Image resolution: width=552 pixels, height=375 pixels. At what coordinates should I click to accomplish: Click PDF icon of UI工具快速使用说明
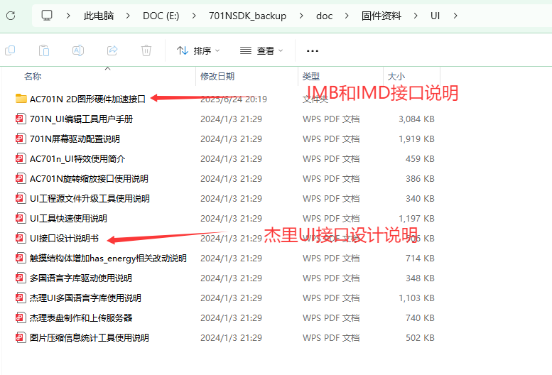[x=21, y=218]
